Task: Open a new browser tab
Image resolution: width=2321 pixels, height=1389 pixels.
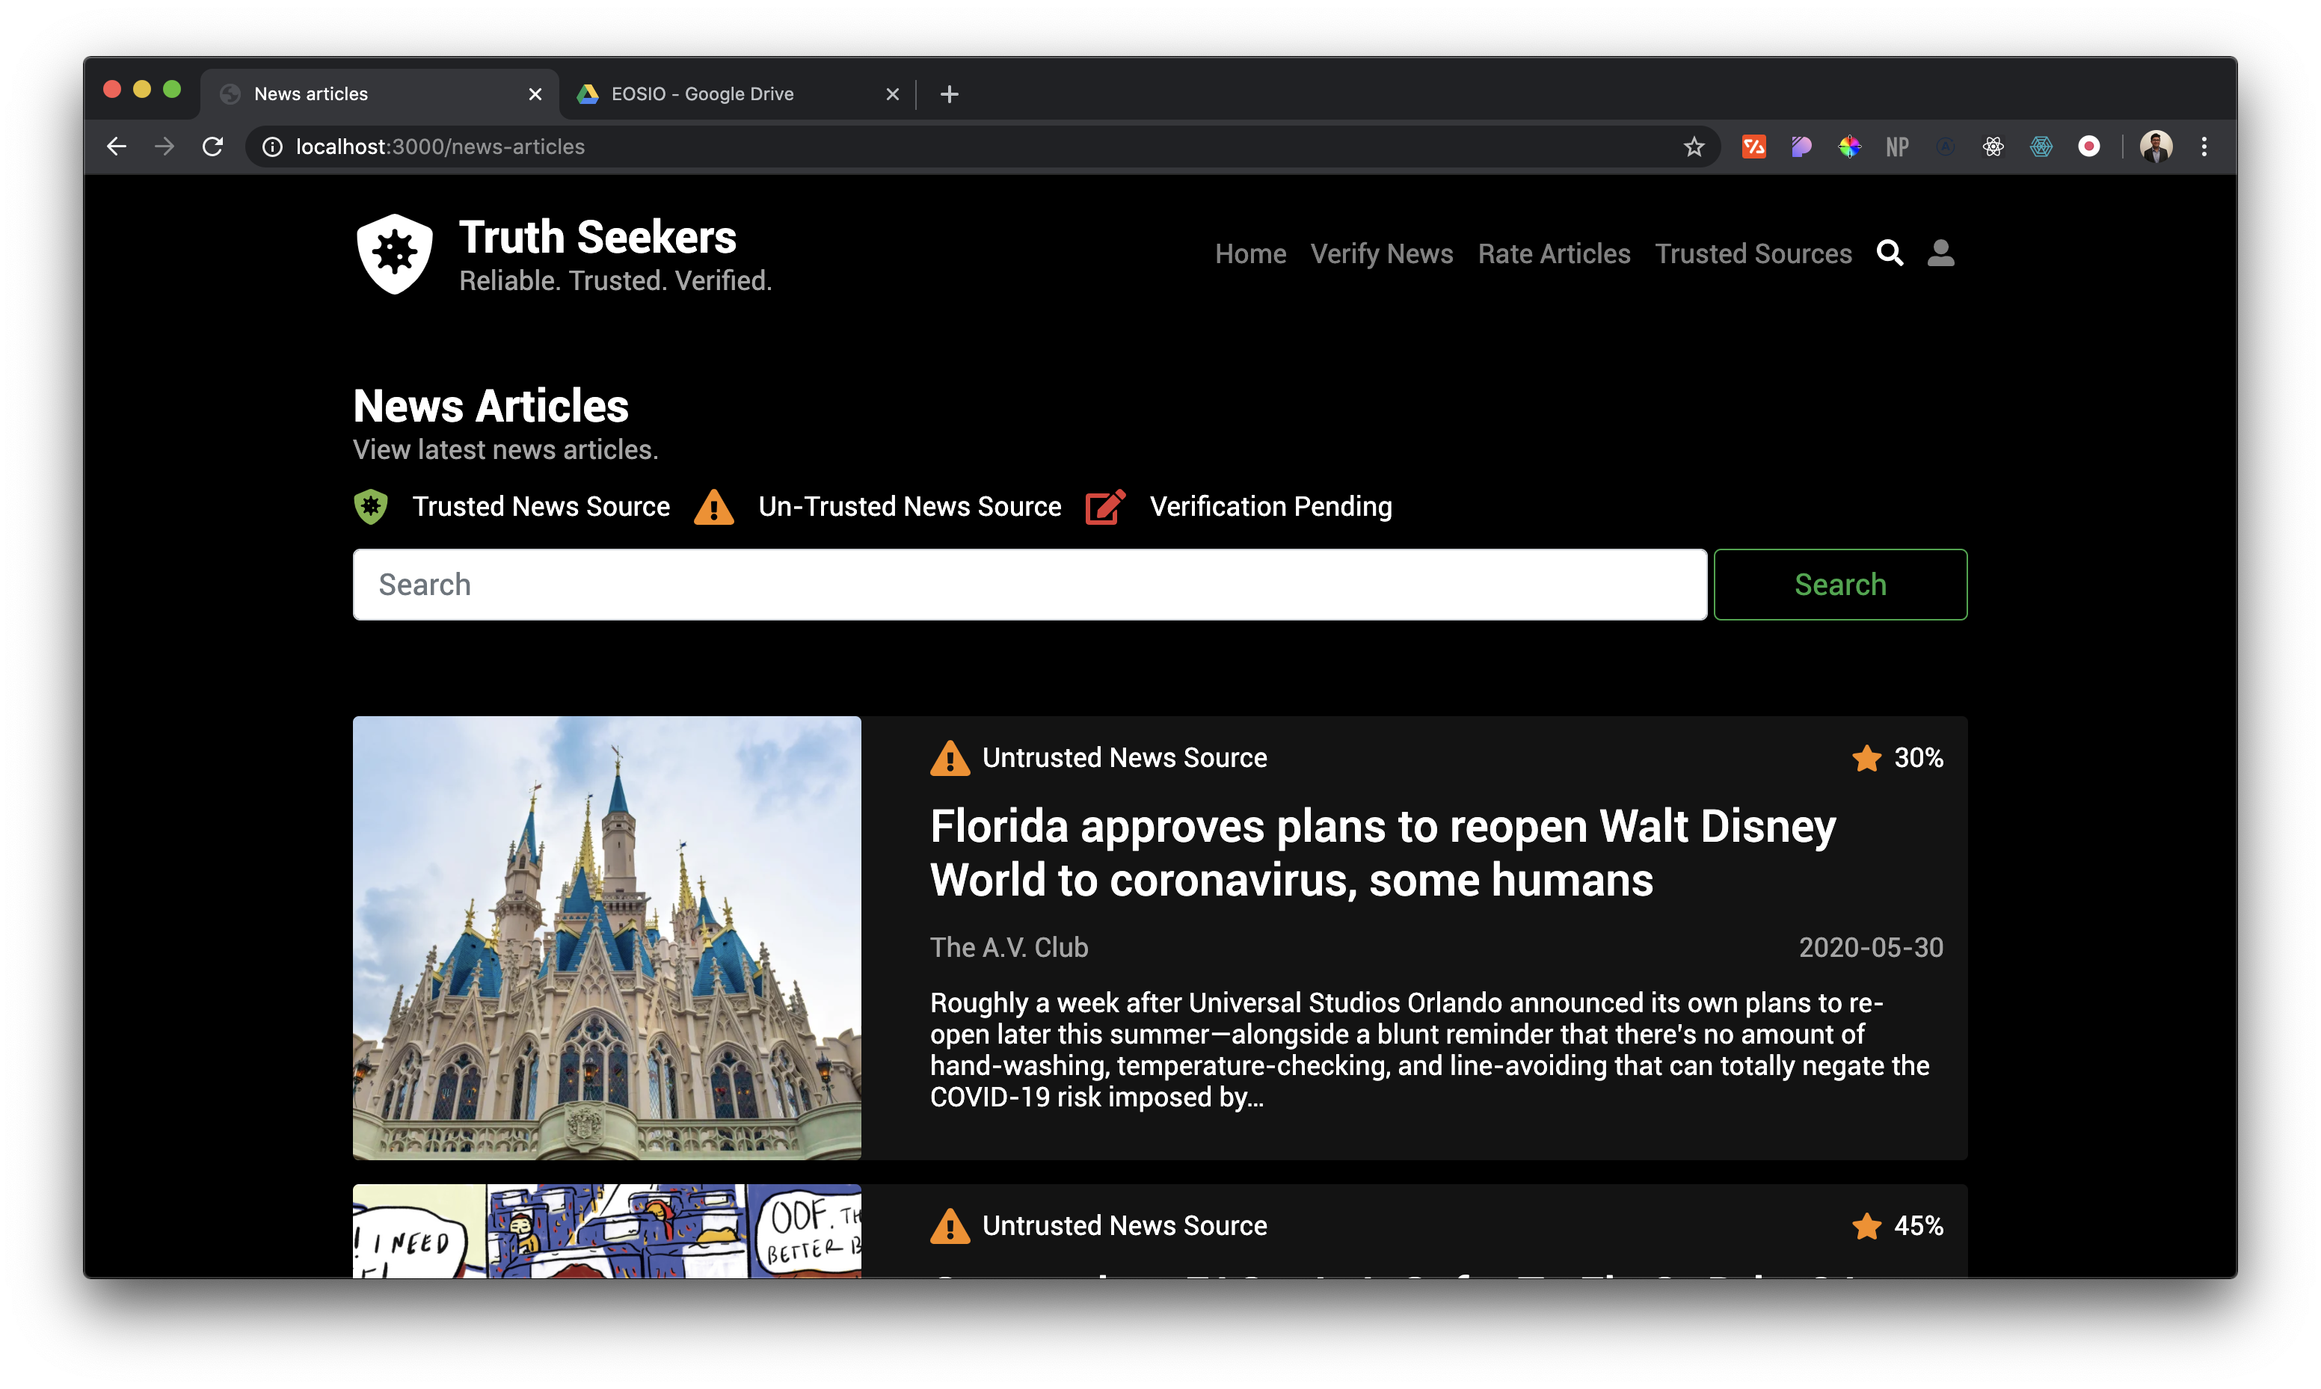Action: [949, 93]
